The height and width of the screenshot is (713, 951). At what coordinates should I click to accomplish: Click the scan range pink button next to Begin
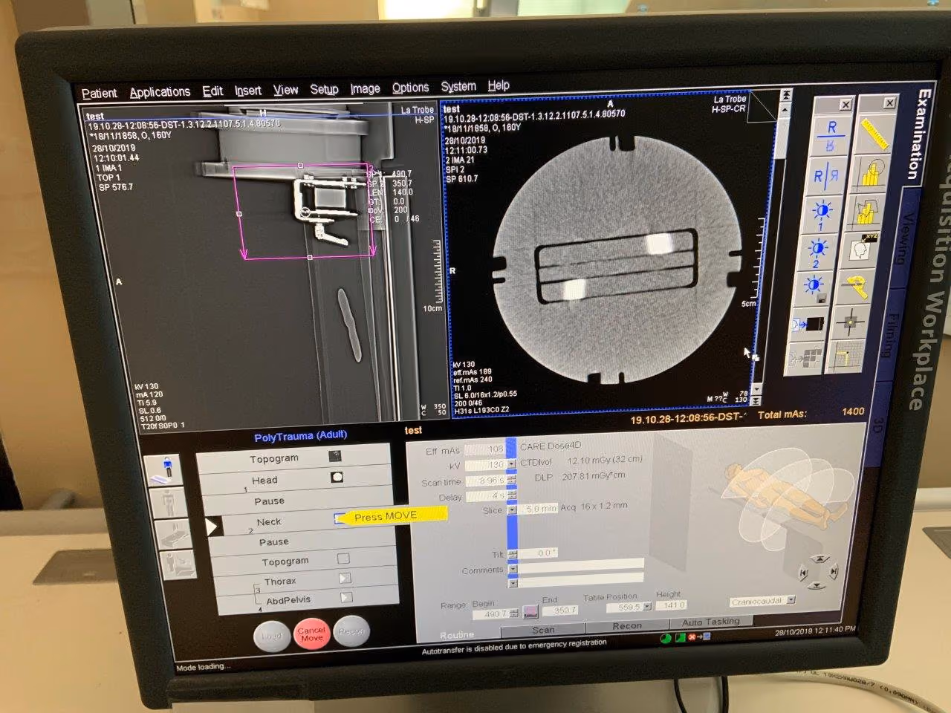tap(530, 612)
